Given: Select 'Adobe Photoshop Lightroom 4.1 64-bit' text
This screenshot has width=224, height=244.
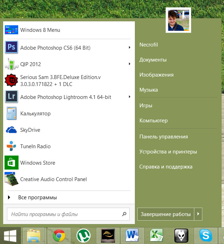Looking at the screenshot, I should [66, 97].
